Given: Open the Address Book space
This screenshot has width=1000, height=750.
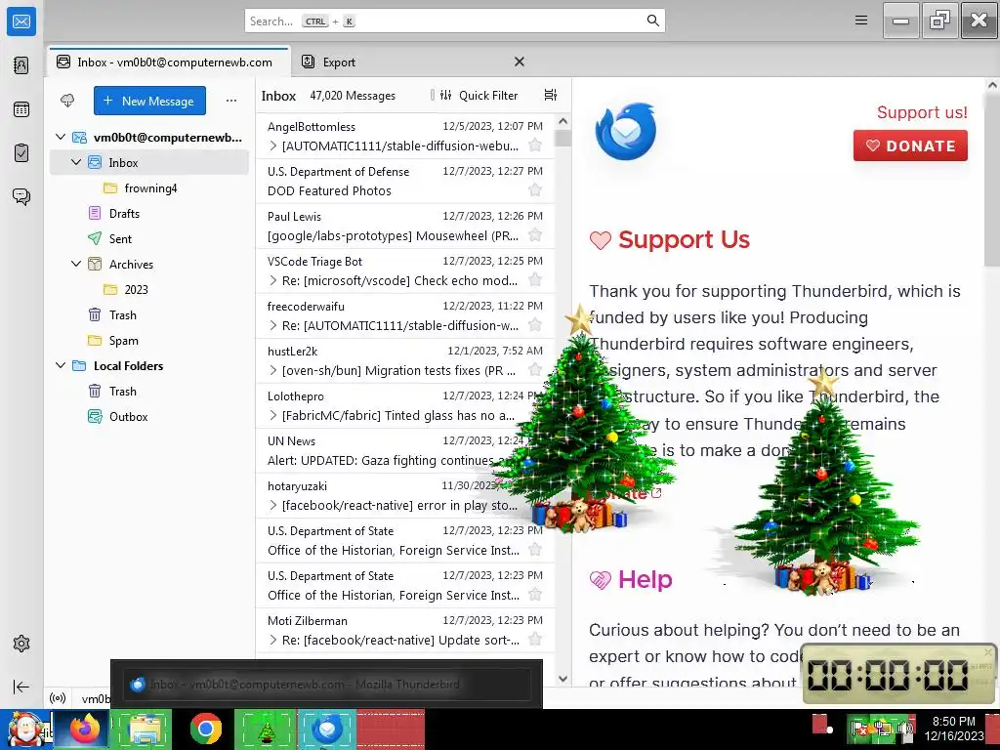Looking at the screenshot, I should pyautogui.click(x=21, y=65).
